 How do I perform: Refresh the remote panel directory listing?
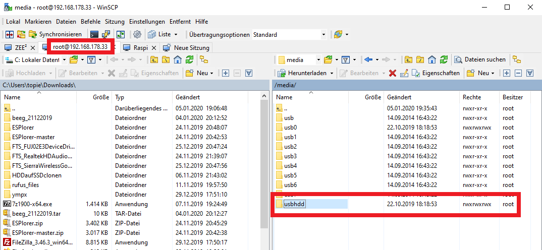444,59
